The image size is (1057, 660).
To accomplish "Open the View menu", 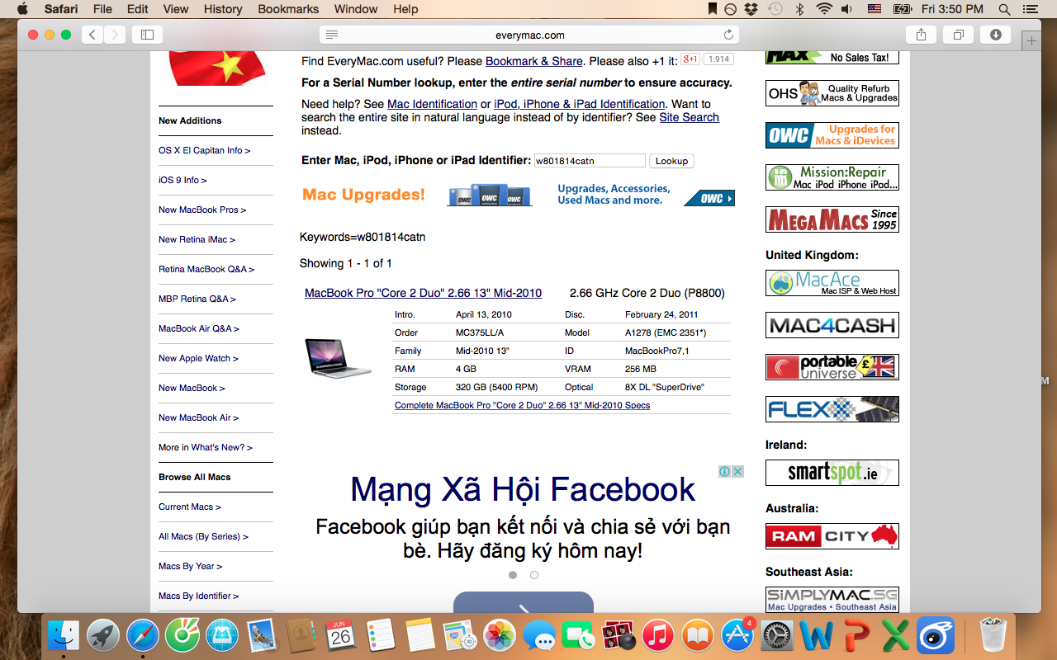I will [x=176, y=9].
